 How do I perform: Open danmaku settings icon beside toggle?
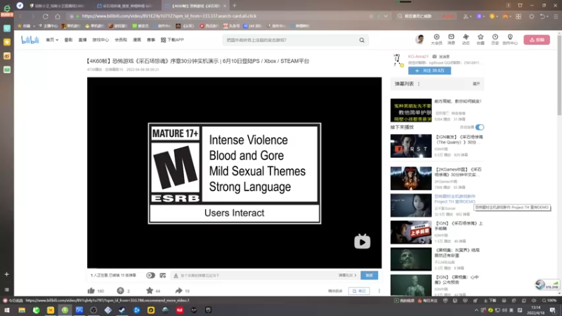(163, 275)
